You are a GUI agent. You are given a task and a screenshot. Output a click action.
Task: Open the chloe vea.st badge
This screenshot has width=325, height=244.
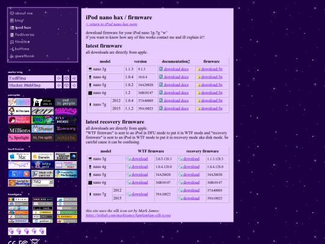coord(43,102)
